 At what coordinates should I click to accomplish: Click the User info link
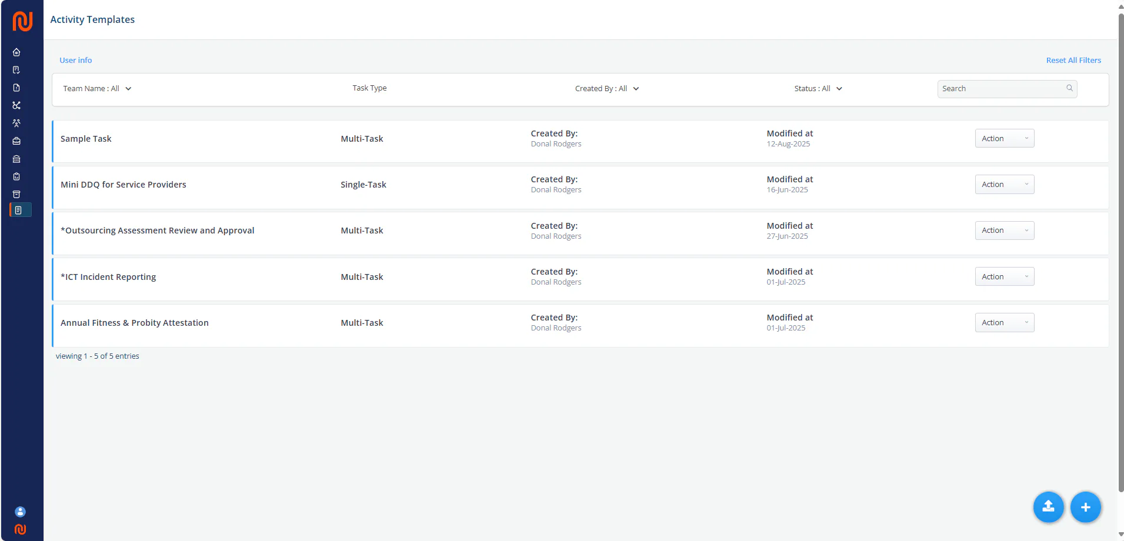(x=75, y=60)
